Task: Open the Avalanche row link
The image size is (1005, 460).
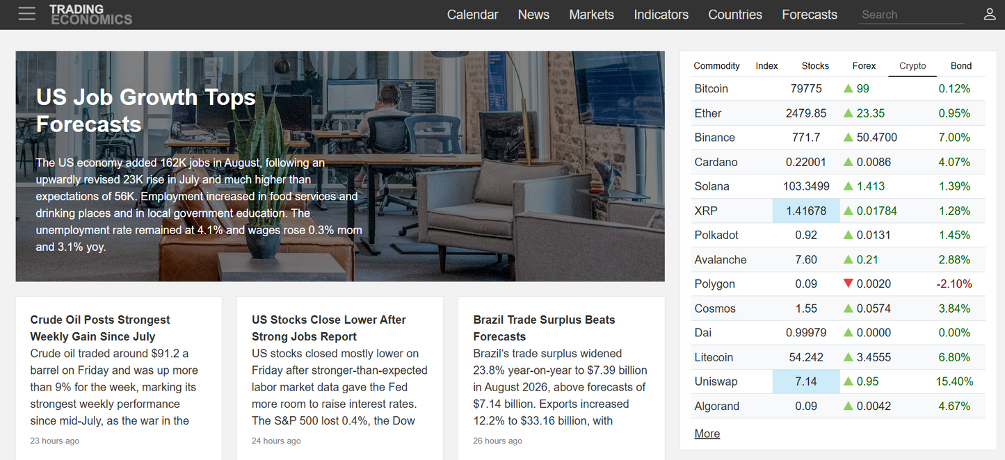Action: coord(720,260)
